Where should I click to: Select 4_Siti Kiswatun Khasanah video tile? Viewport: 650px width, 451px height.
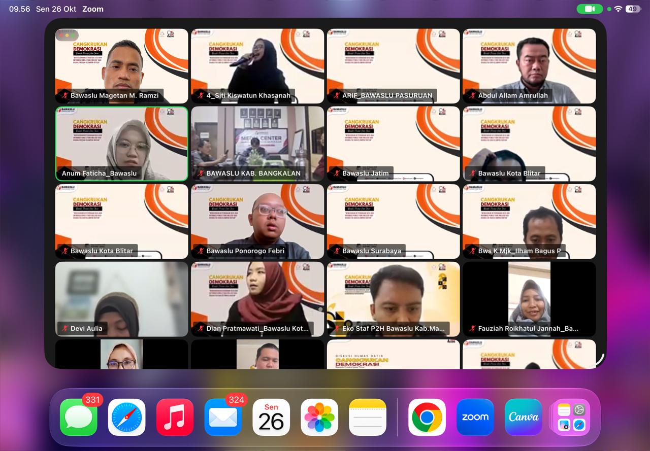point(257,66)
